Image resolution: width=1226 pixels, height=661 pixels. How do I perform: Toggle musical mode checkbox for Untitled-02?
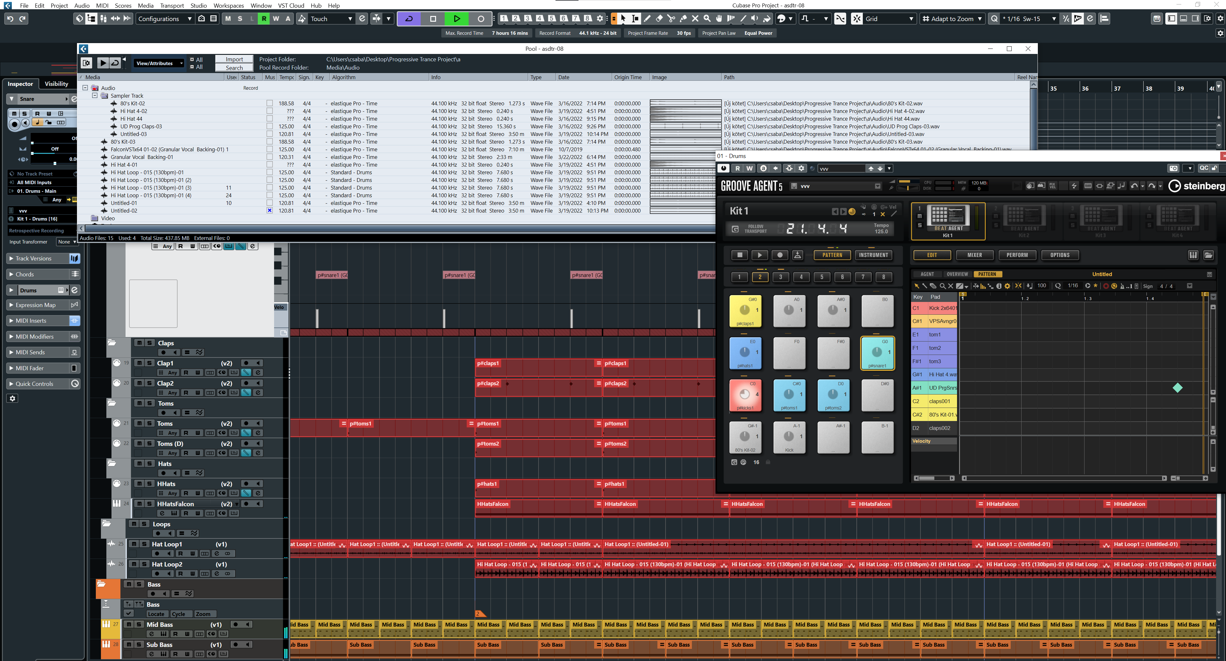[x=270, y=211]
